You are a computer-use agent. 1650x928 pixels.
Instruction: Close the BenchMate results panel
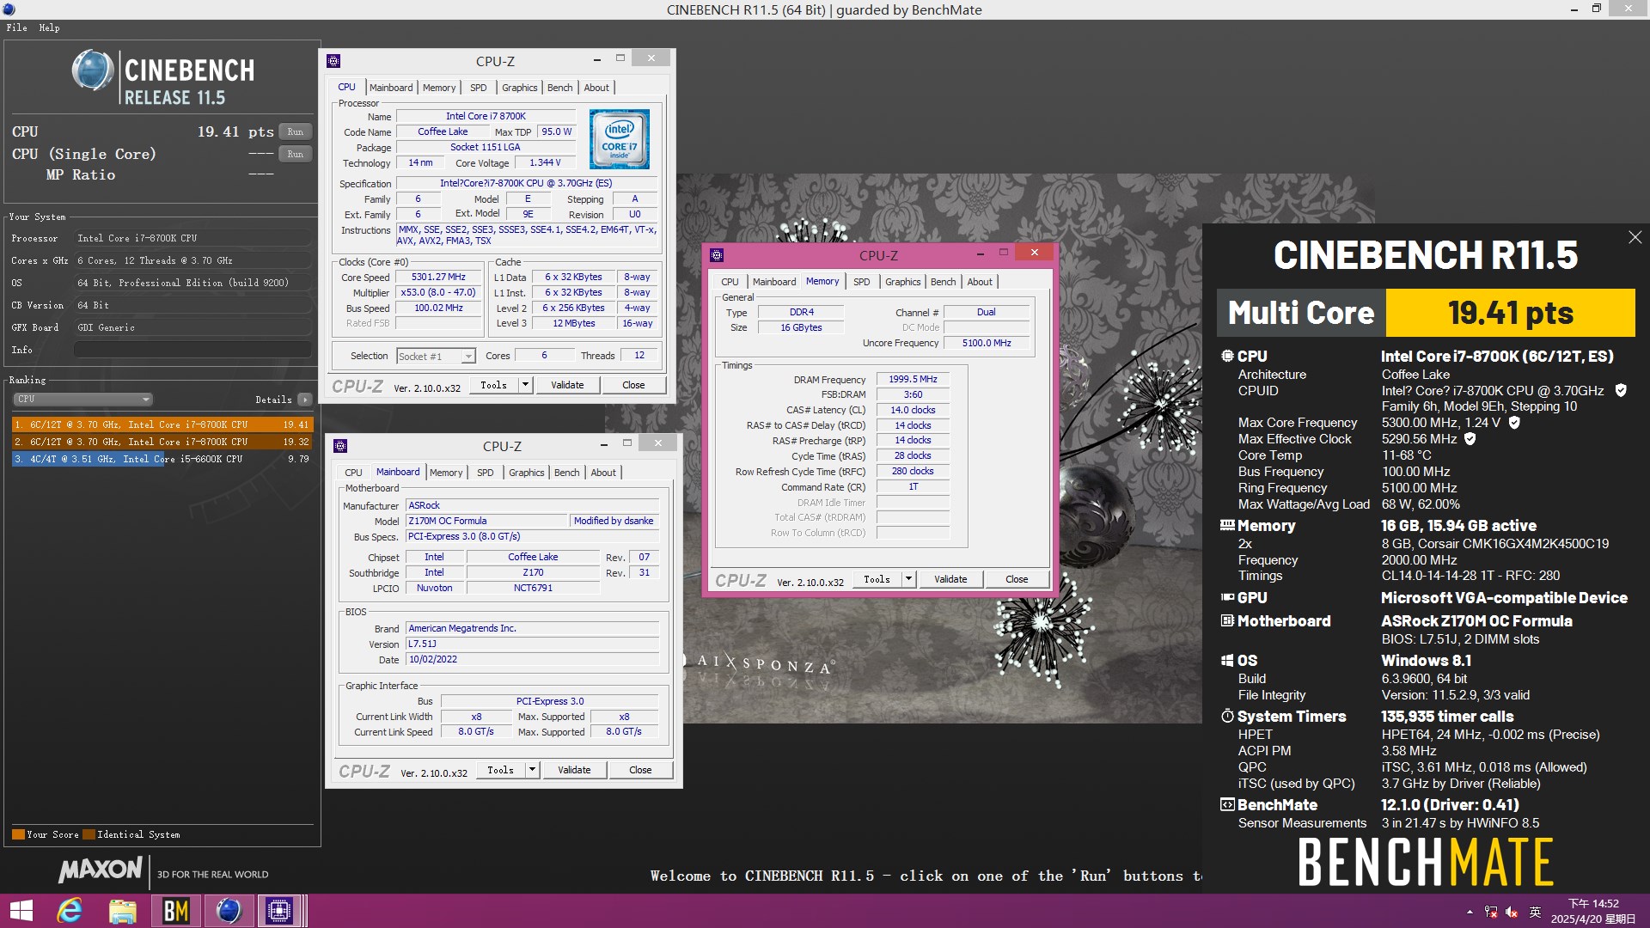tap(1635, 237)
